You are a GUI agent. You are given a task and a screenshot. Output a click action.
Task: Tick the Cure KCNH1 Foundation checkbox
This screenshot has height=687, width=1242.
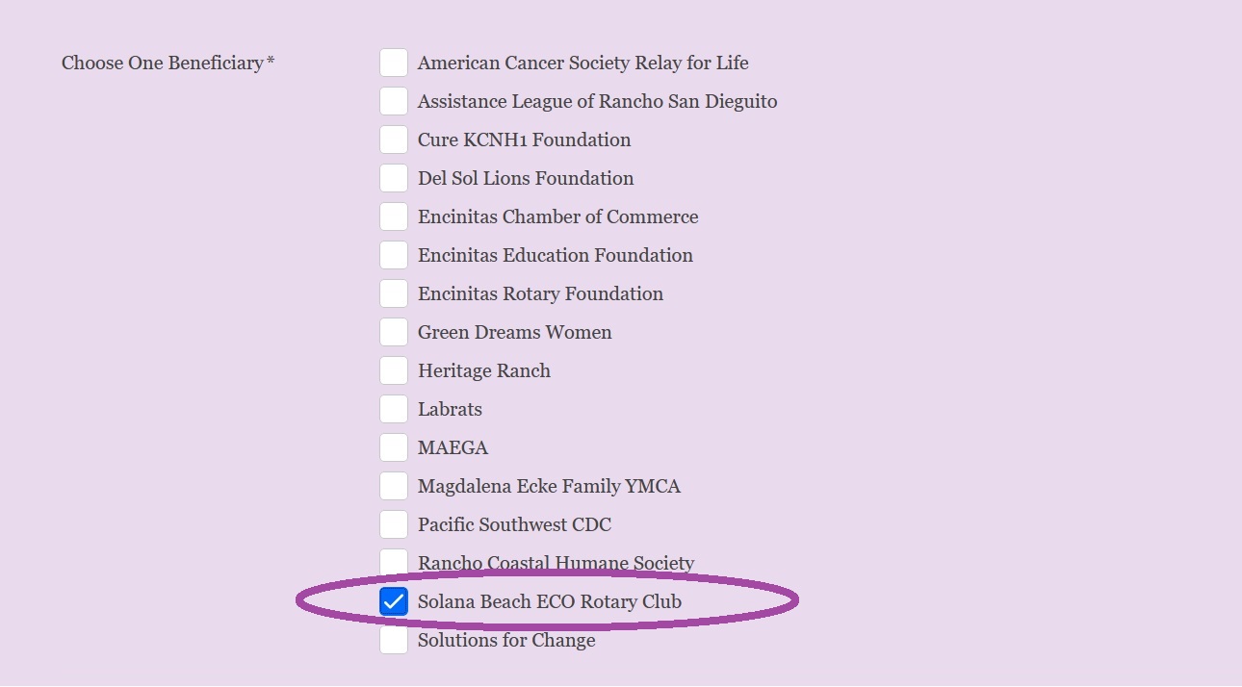(394, 140)
